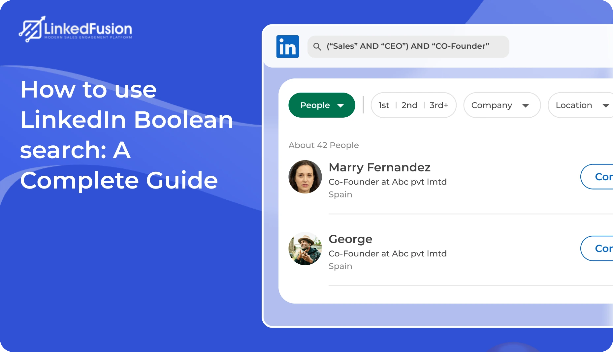Click 'Spain' under George
Viewport: 613px width, 352px height.
pyautogui.click(x=340, y=266)
